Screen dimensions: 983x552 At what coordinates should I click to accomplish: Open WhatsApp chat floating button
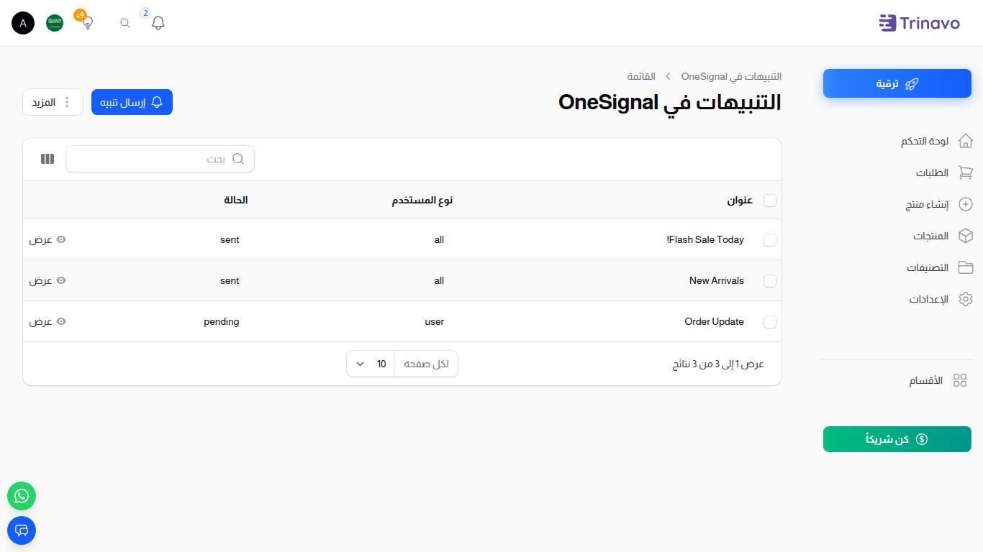[22, 496]
